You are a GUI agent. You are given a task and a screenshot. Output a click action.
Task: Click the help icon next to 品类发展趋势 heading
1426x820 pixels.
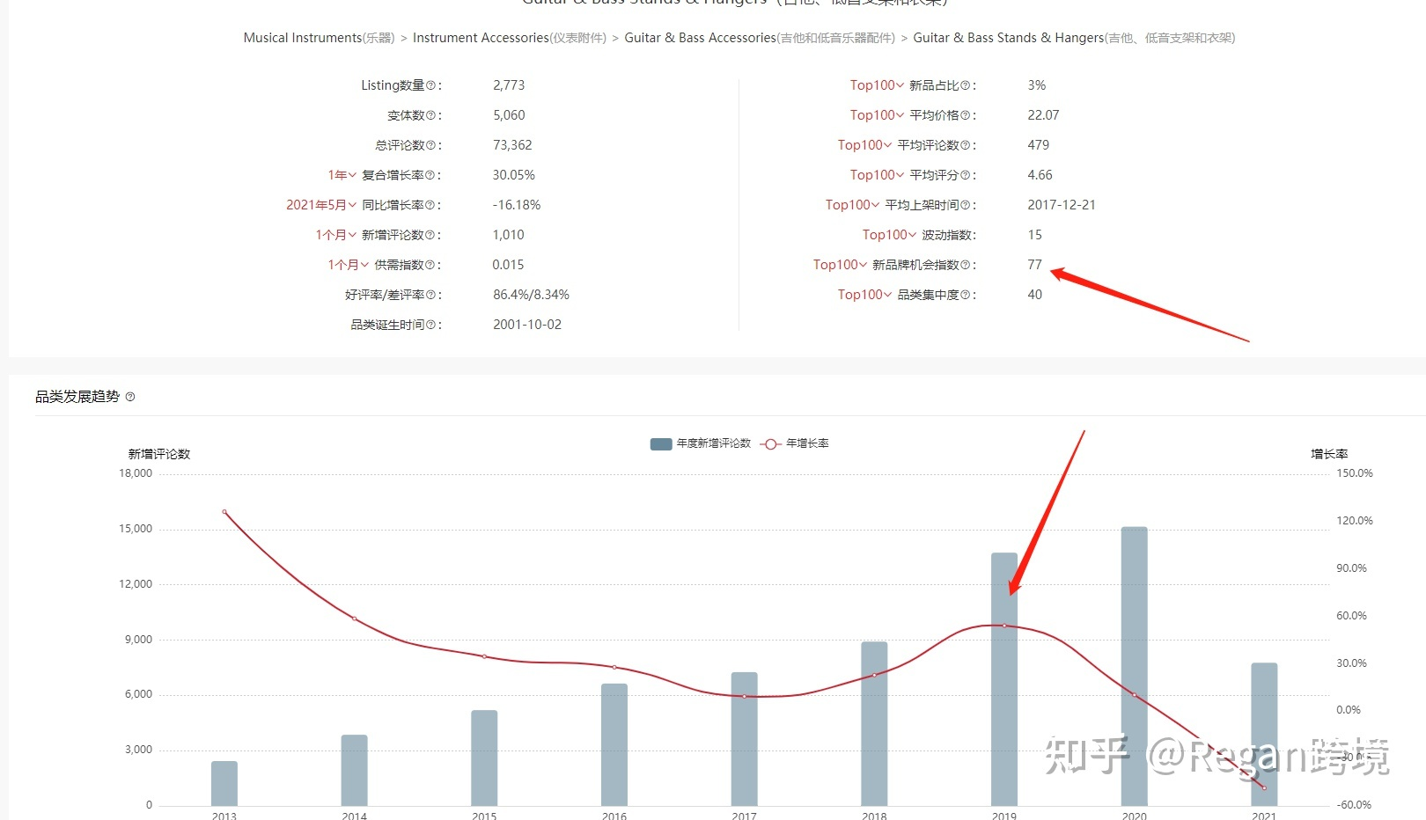(129, 397)
